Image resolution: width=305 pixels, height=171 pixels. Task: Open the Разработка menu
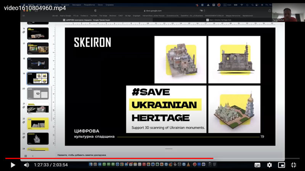point(89,5)
